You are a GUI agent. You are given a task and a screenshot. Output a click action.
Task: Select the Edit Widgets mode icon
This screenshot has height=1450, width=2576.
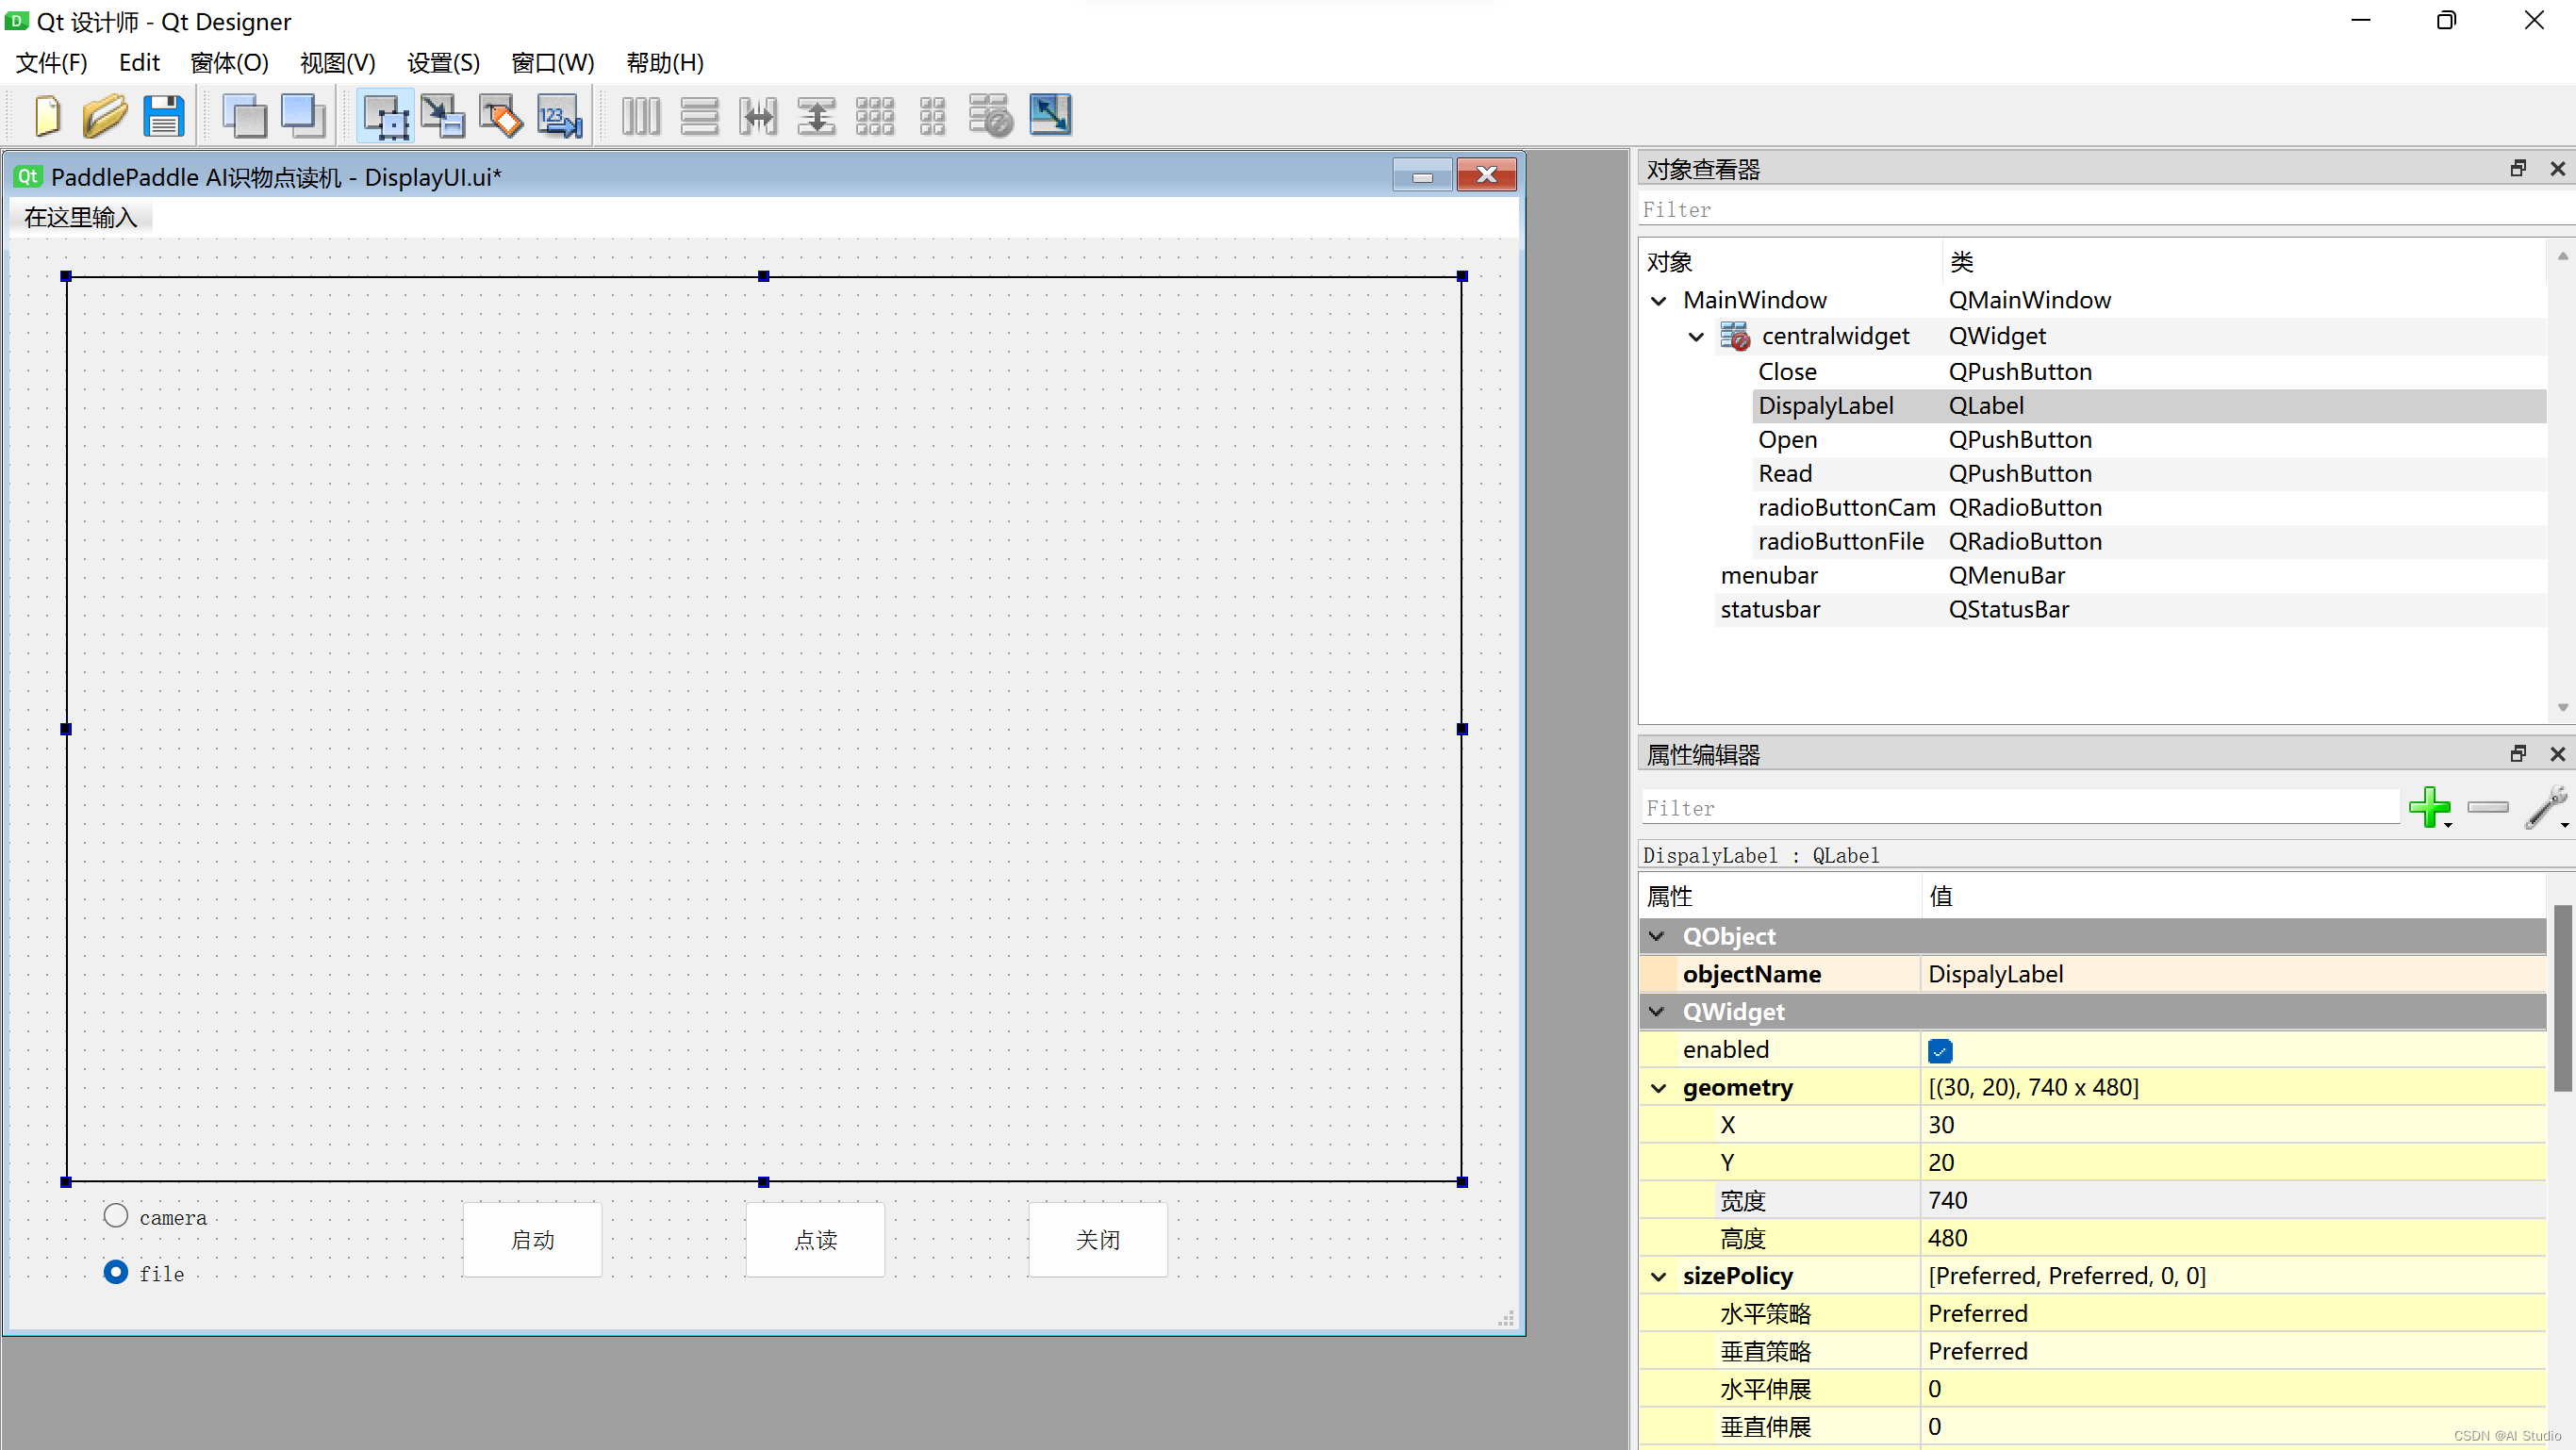385,116
